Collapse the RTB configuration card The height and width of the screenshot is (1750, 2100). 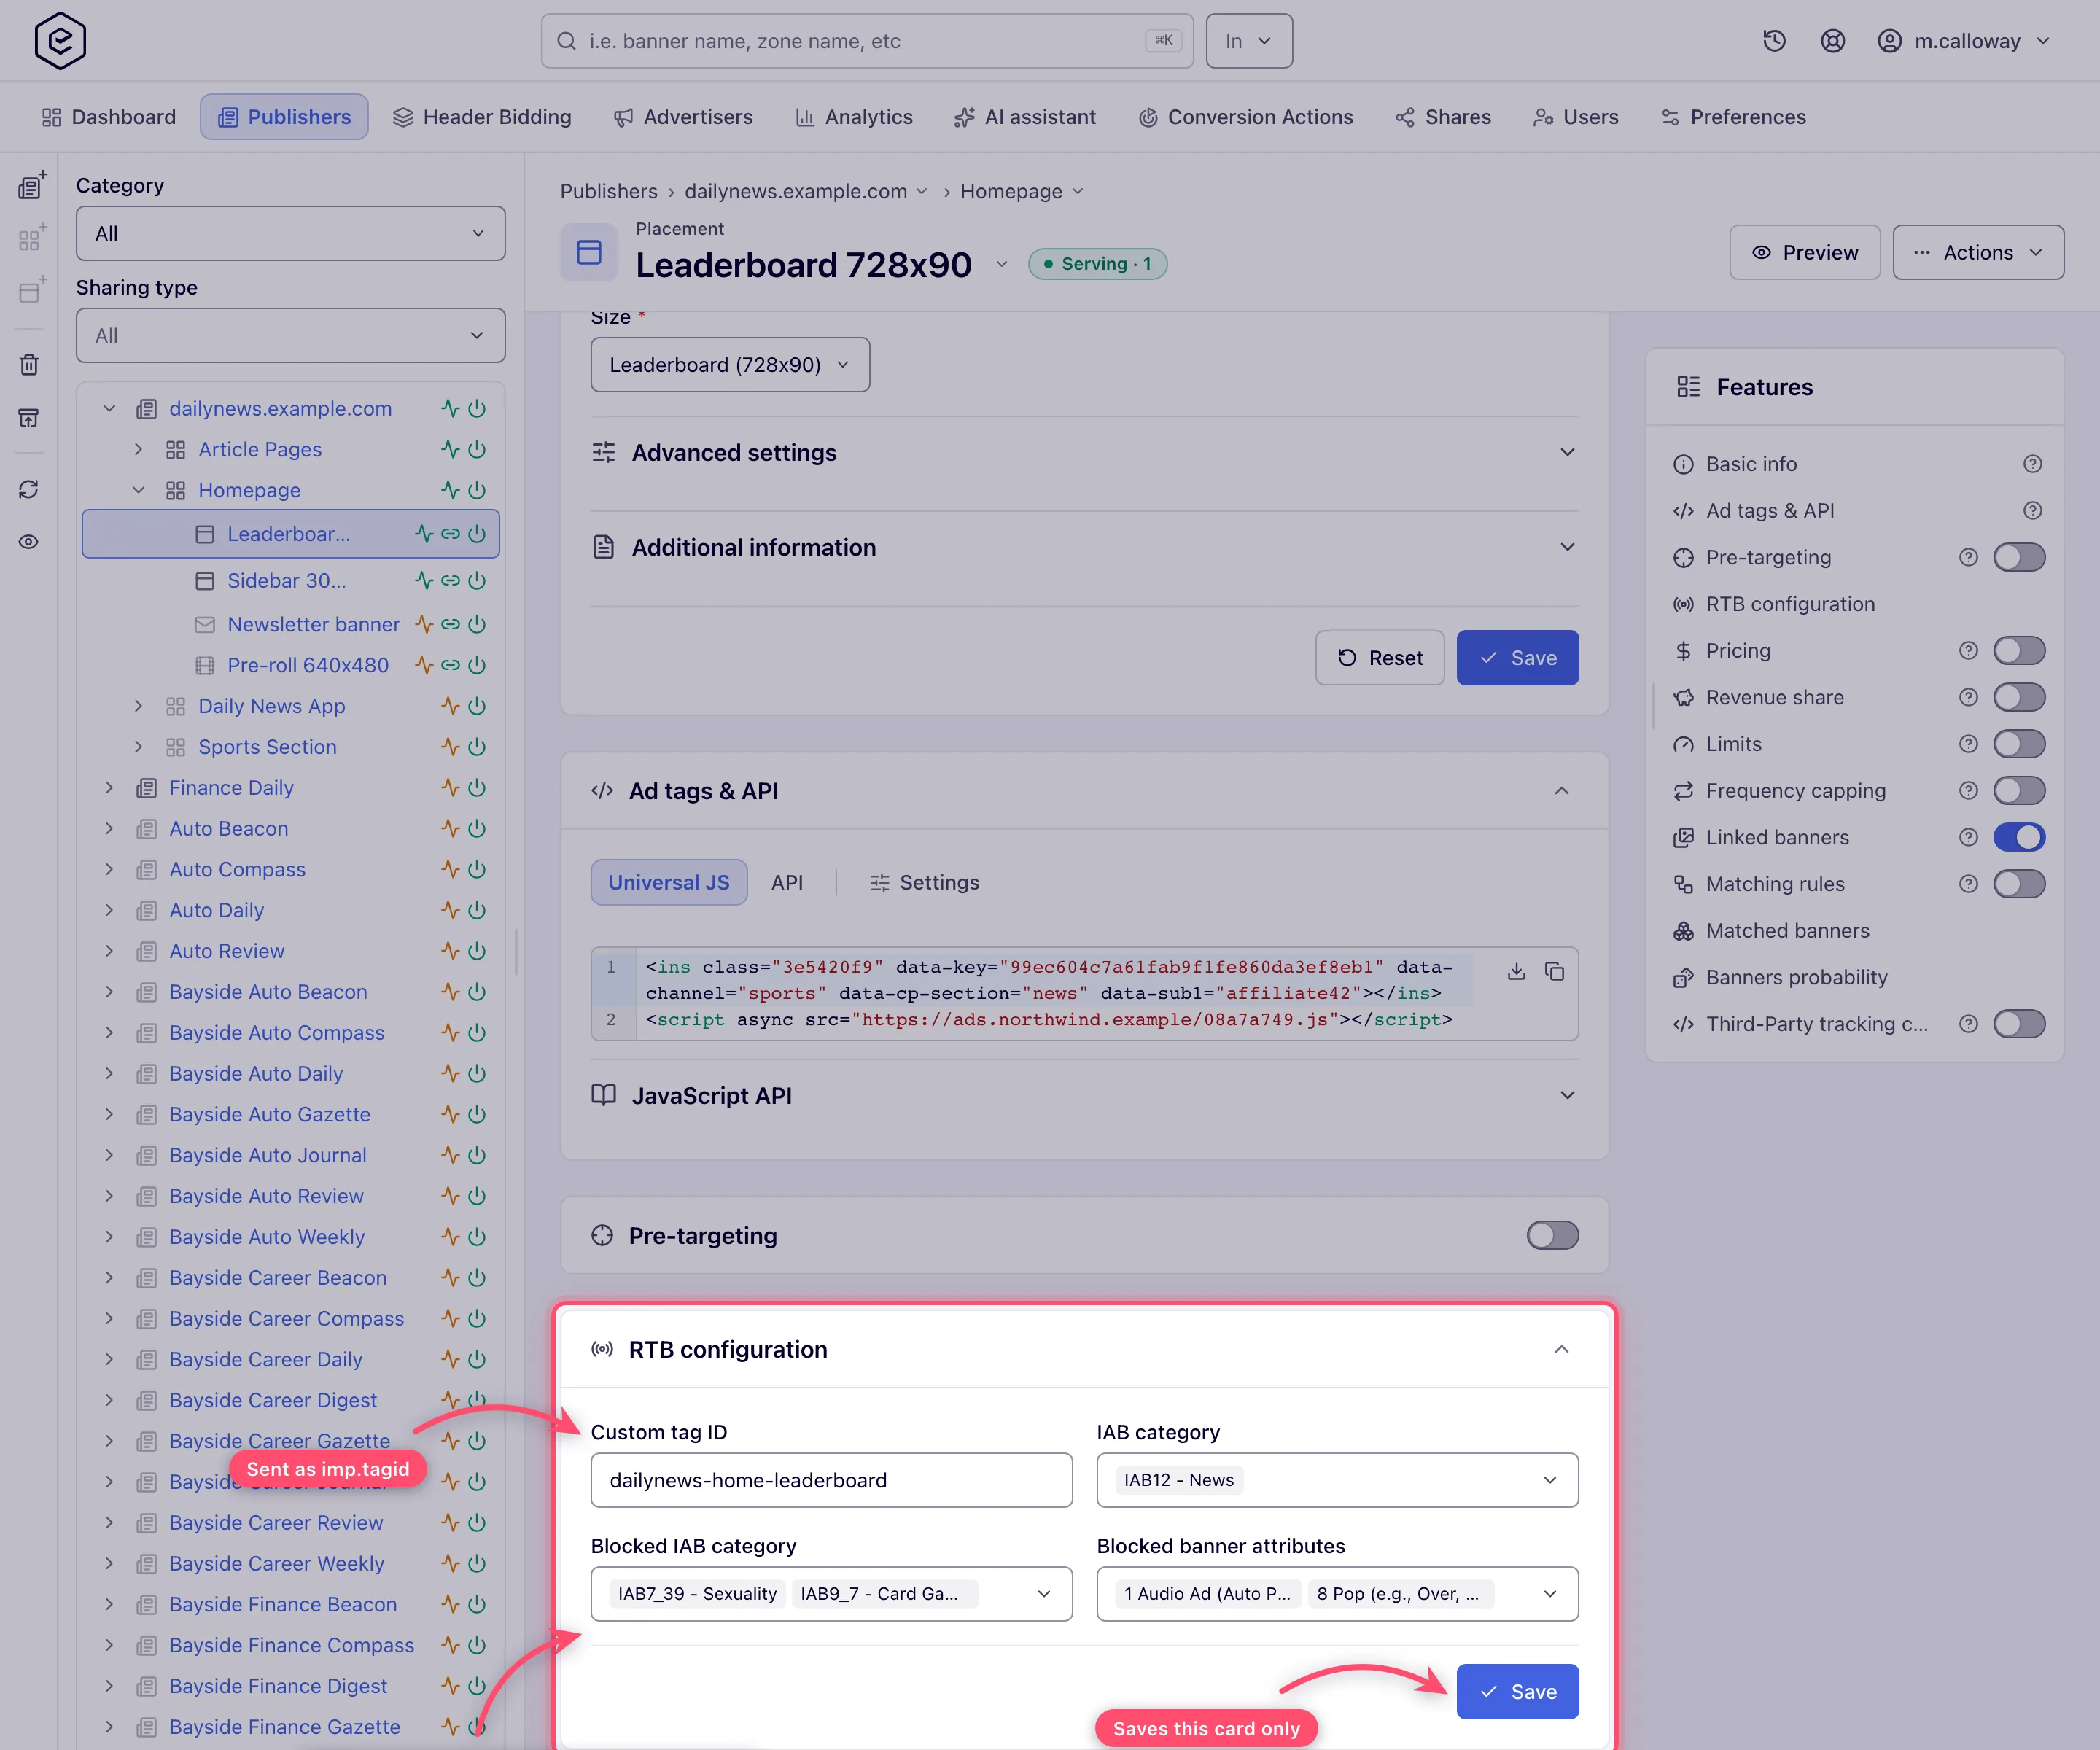pyautogui.click(x=1561, y=1350)
